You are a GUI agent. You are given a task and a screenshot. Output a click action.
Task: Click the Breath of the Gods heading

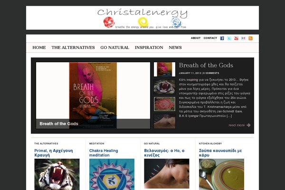pos(206,65)
